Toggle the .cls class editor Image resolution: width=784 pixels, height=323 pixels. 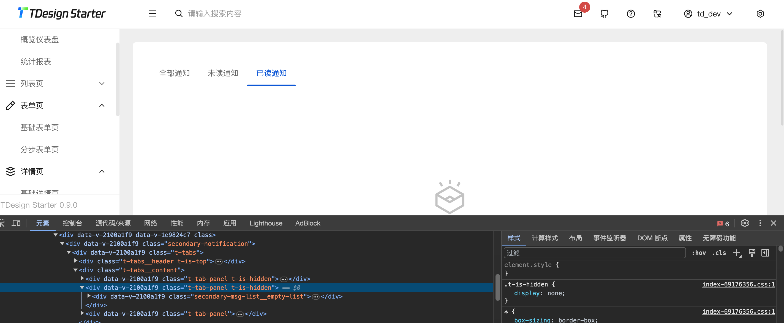(719, 253)
